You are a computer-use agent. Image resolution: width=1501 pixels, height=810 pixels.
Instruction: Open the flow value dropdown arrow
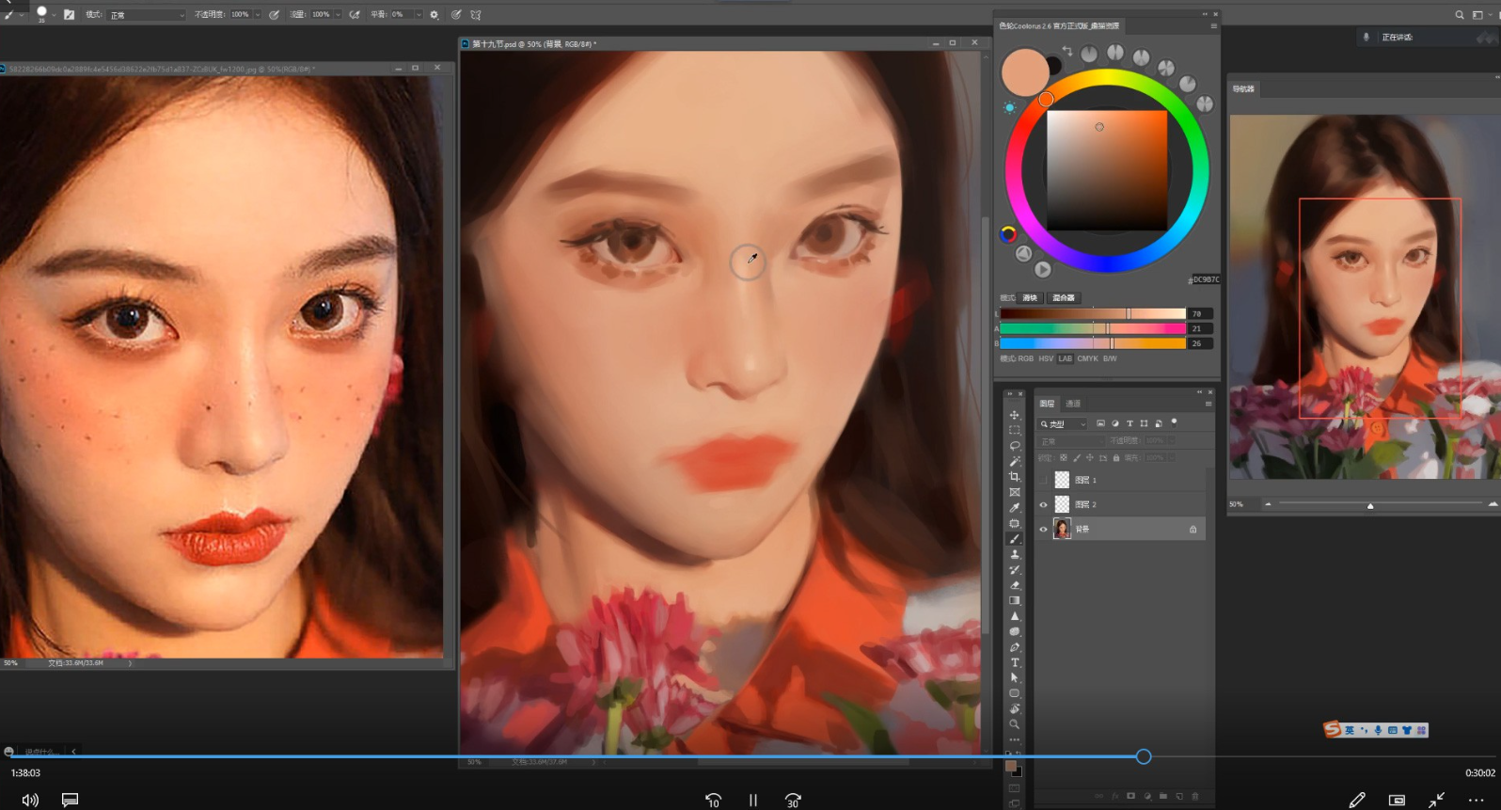[x=338, y=15]
